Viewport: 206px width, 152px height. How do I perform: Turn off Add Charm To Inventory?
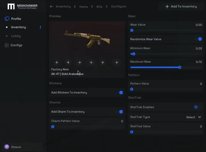point(121,112)
